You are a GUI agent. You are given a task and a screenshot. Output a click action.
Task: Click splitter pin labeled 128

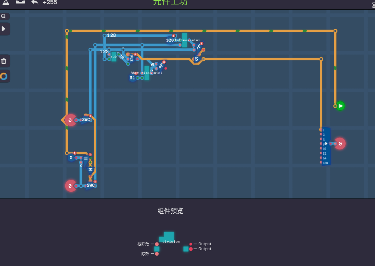click(x=321, y=162)
